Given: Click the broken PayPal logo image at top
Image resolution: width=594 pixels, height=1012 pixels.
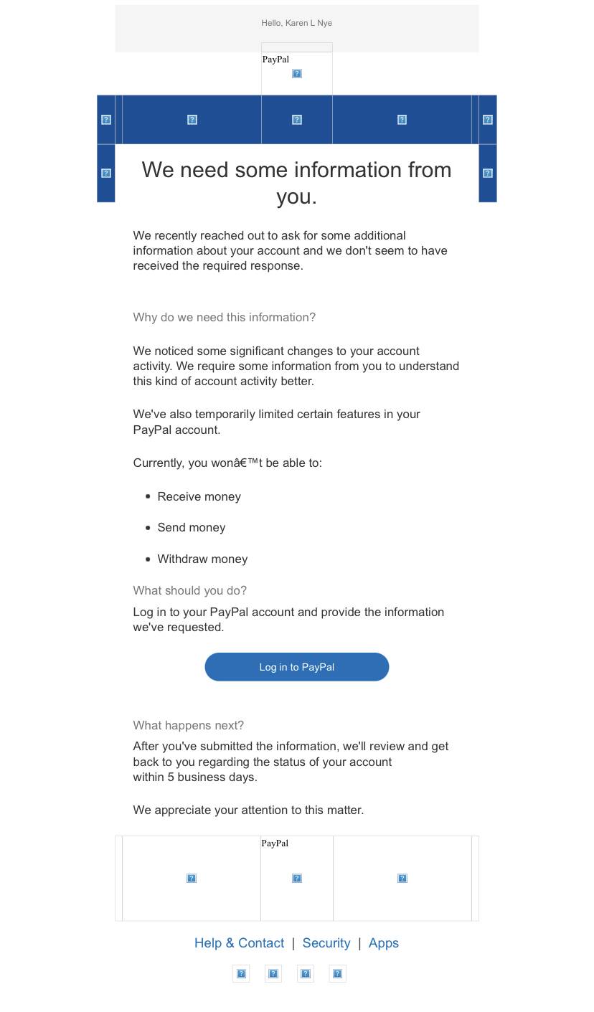Looking at the screenshot, I should (x=297, y=73).
